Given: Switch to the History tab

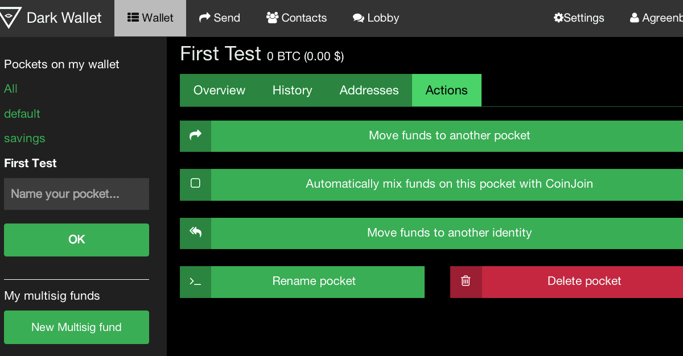Looking at the screenshot, I should pyautogui.click(x=292, y=90).
